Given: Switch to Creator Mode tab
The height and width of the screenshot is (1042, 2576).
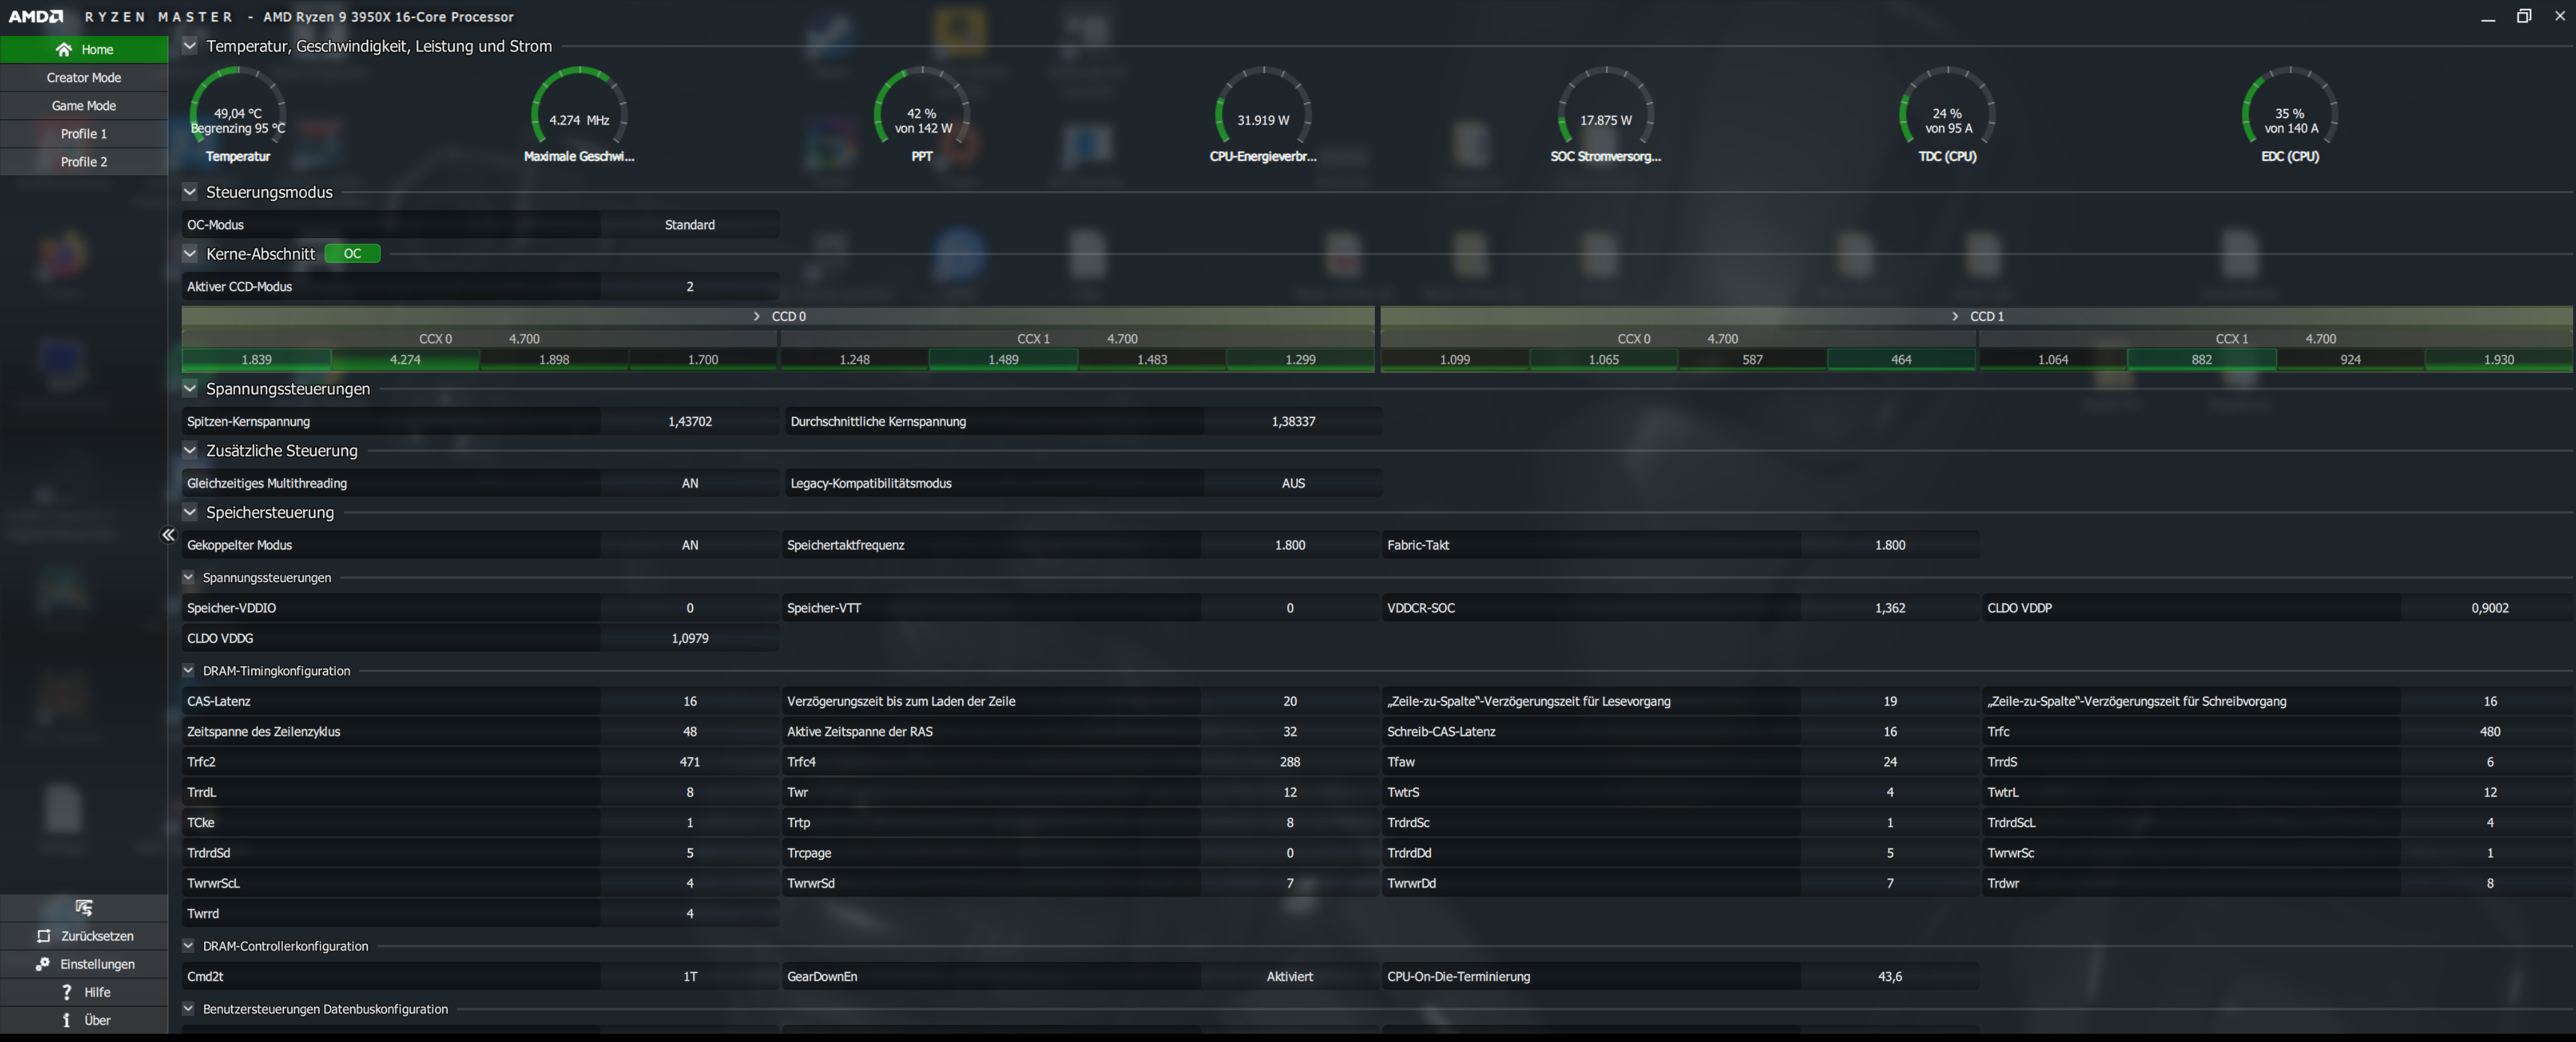Looking at the screenshot, I should click(84, 77).
